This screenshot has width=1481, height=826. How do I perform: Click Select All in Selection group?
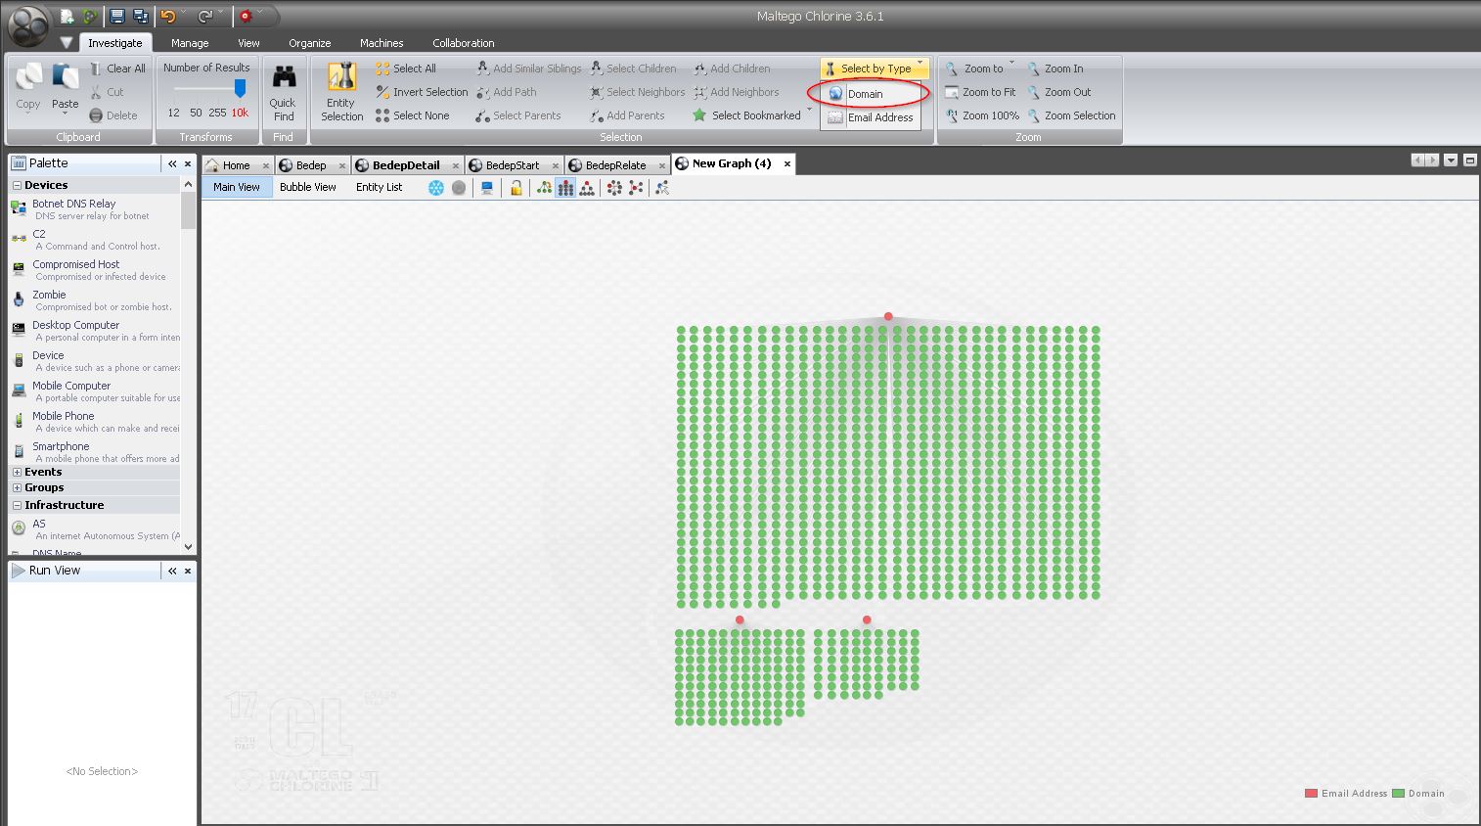pyautogui.click(x=406, y=69)
